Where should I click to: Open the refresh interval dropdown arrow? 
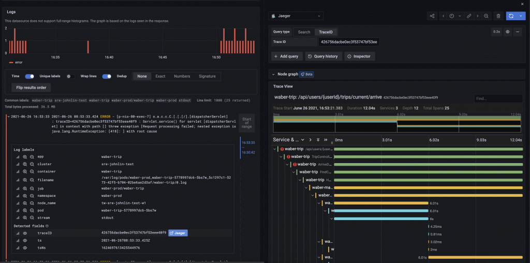point(521,16)
